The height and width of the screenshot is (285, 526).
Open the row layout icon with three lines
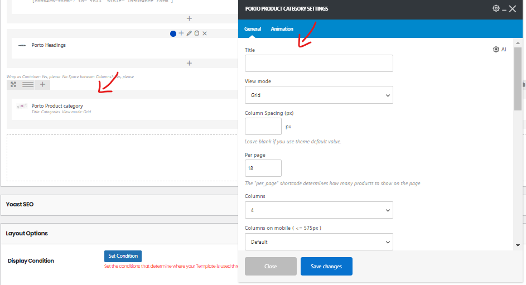(x=28, y=84)
